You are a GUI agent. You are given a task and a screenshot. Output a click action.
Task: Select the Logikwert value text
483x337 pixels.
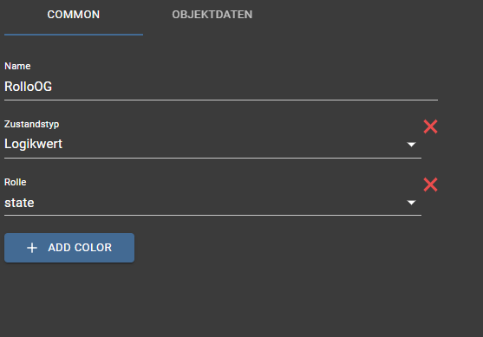click(x=33, y=144)
